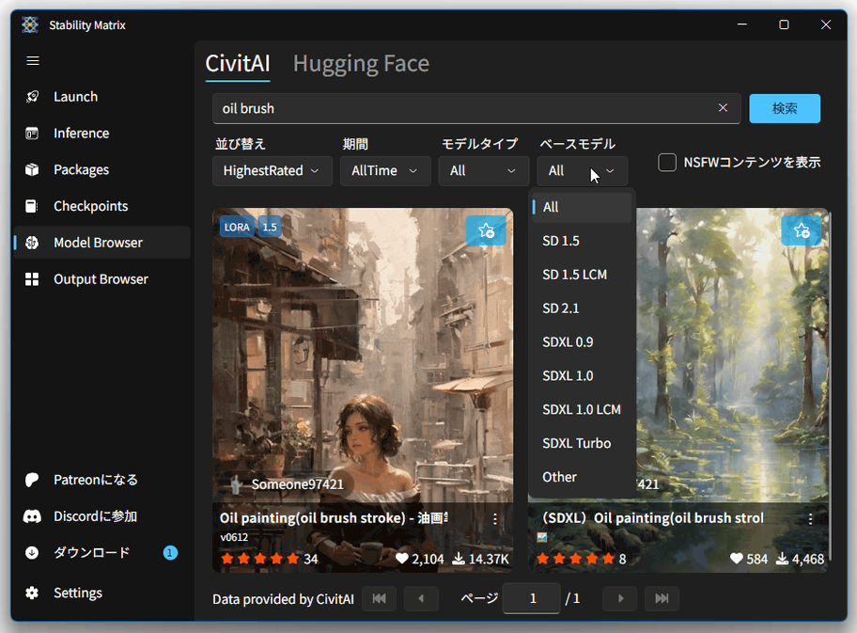Screen dimensions: 857x633
Task: Click the star rating showing 8
Action: click(581, 559)
